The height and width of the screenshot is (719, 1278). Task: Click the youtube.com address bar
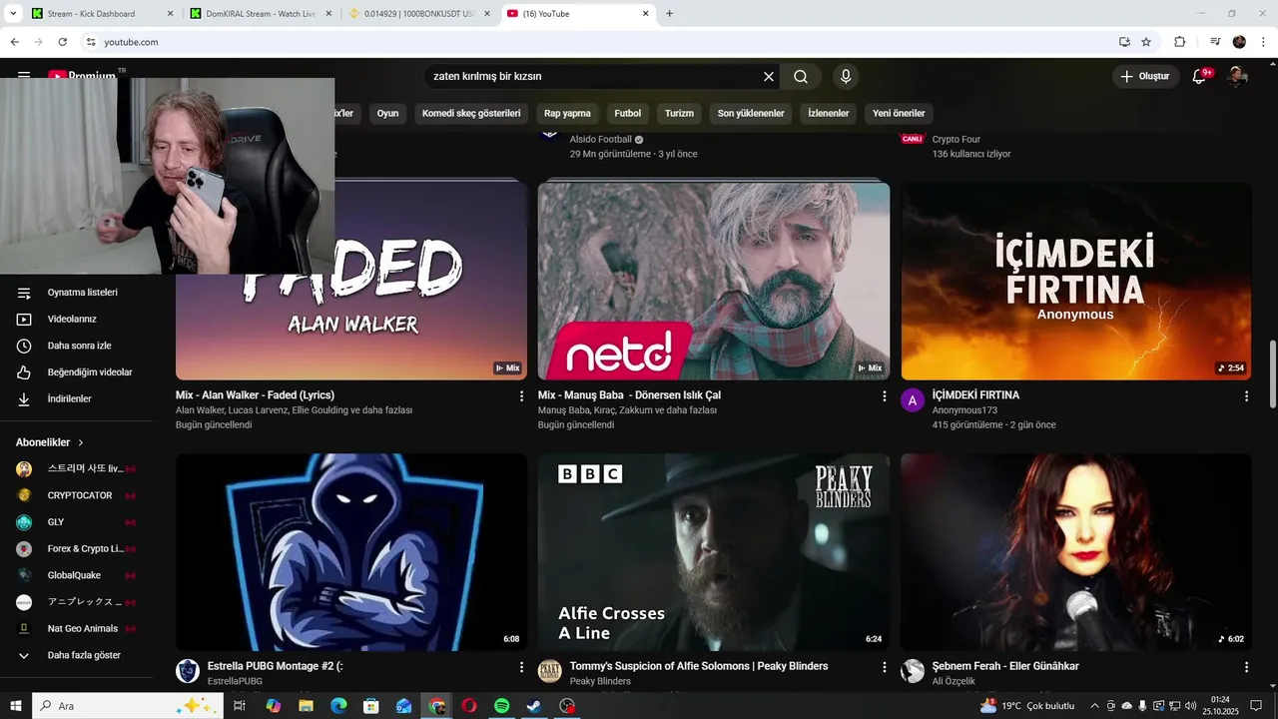tap(599, 42)
